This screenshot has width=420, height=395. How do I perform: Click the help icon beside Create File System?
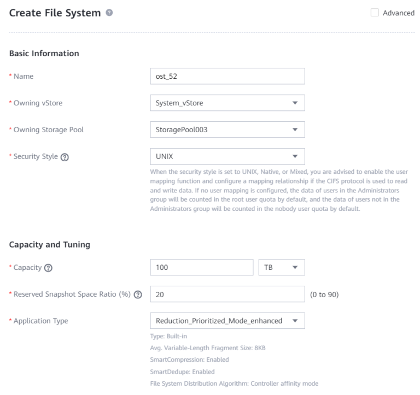pyautogui.click(x=110, y=13)
